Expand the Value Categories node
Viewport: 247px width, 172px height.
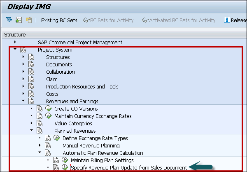point(32,123)
